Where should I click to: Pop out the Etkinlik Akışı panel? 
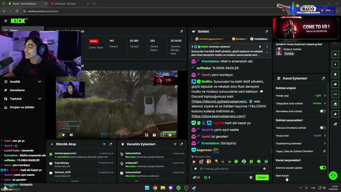111,144
